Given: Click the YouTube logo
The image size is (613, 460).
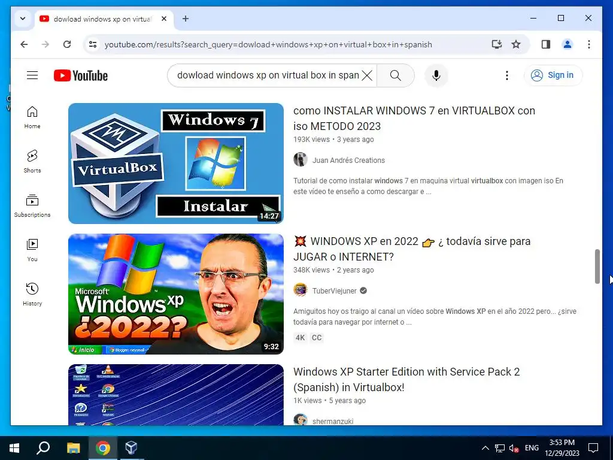Looking at the screenshot, I should pyautogui.click(x=81, y=75).
